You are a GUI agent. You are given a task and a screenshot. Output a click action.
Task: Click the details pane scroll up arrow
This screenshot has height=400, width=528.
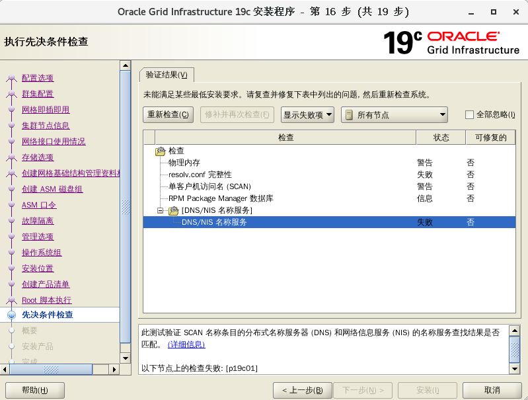click(x=515, y=331)
